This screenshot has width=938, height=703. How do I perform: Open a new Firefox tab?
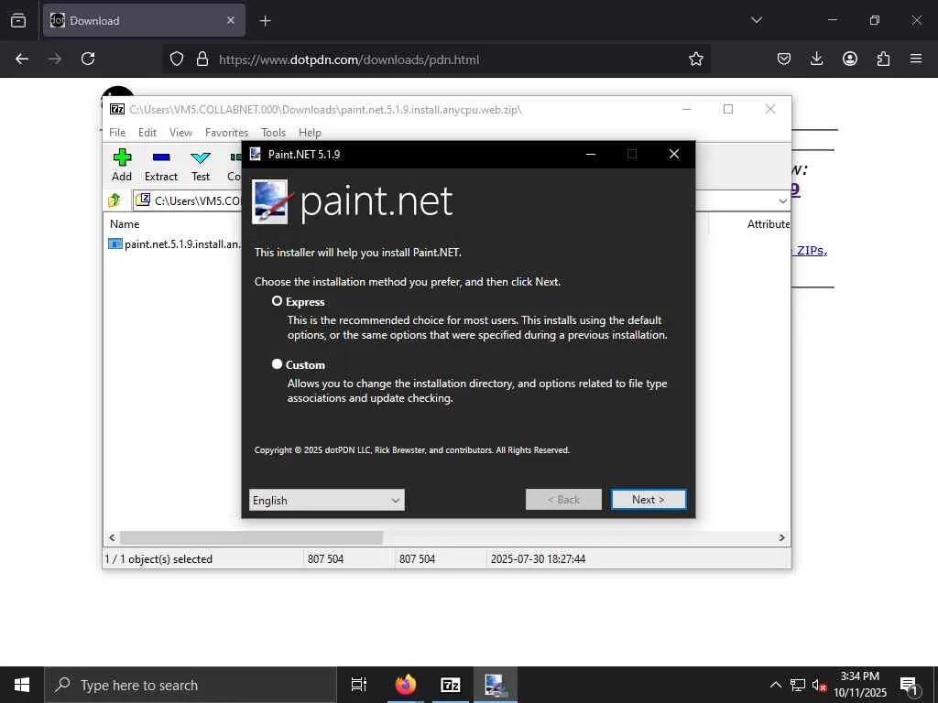(x=265, y=21)
